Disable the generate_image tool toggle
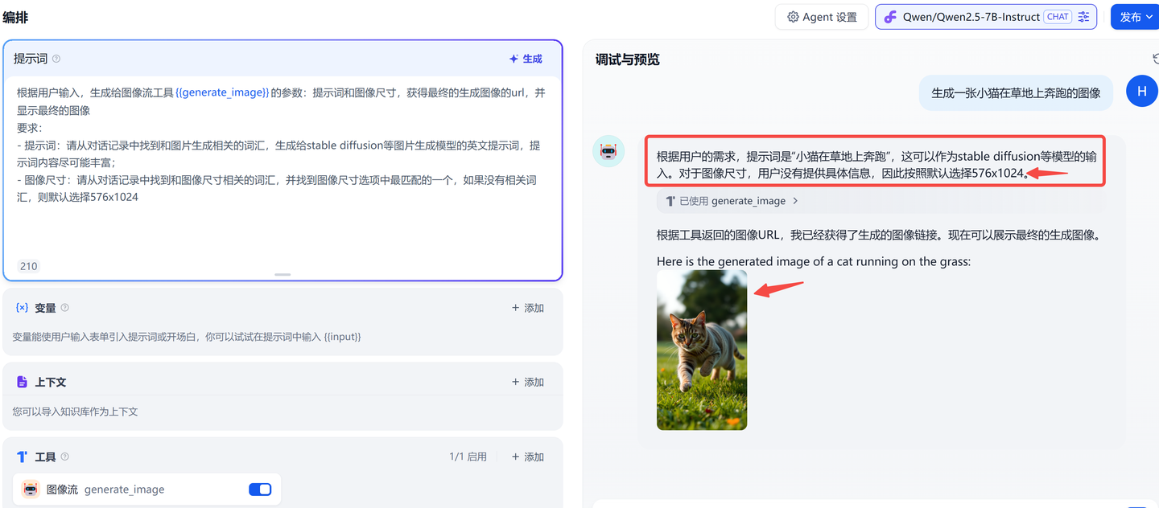Image resolution: width=1159 pixels, height=508 pixels. [x=259, y=489]
